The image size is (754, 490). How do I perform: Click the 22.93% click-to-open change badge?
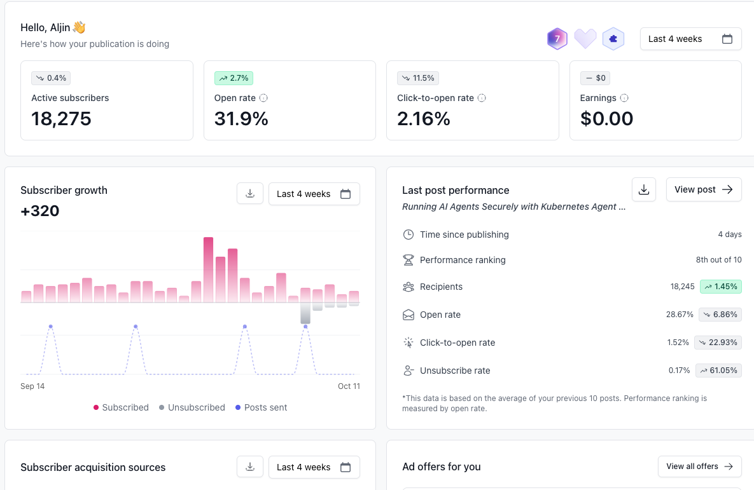click(718, 342)
